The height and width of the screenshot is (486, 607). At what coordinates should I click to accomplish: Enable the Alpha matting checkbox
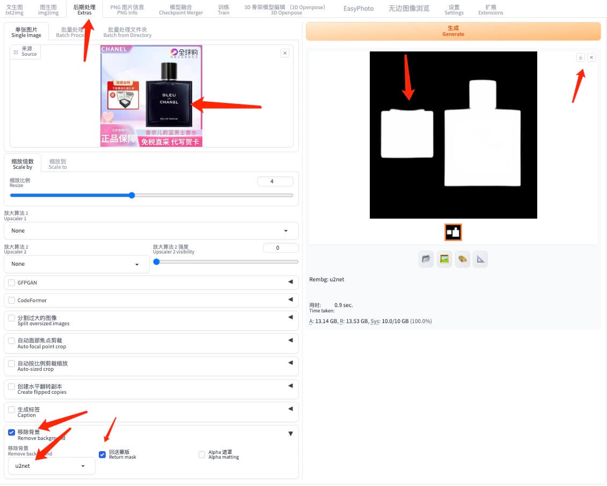(x=202, y=455)
